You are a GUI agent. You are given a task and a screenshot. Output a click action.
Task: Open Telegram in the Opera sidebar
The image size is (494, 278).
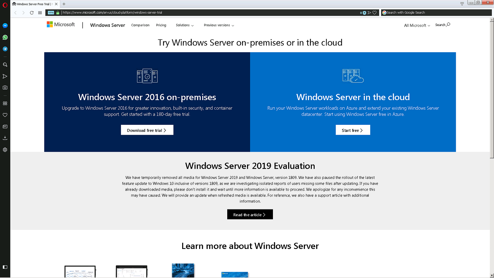tap(5, 49)
